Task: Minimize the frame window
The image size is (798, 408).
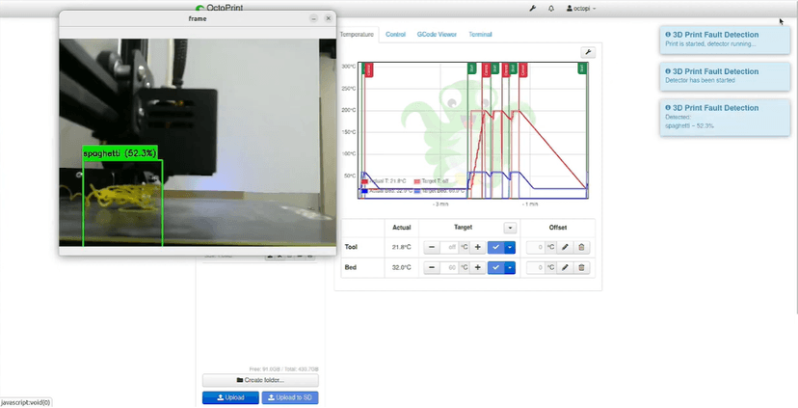Action: point(313,18)
